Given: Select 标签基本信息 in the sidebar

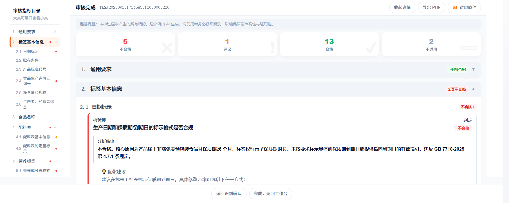Looking at the screenshot, I should pyautogui.click(x=35, y=42).
